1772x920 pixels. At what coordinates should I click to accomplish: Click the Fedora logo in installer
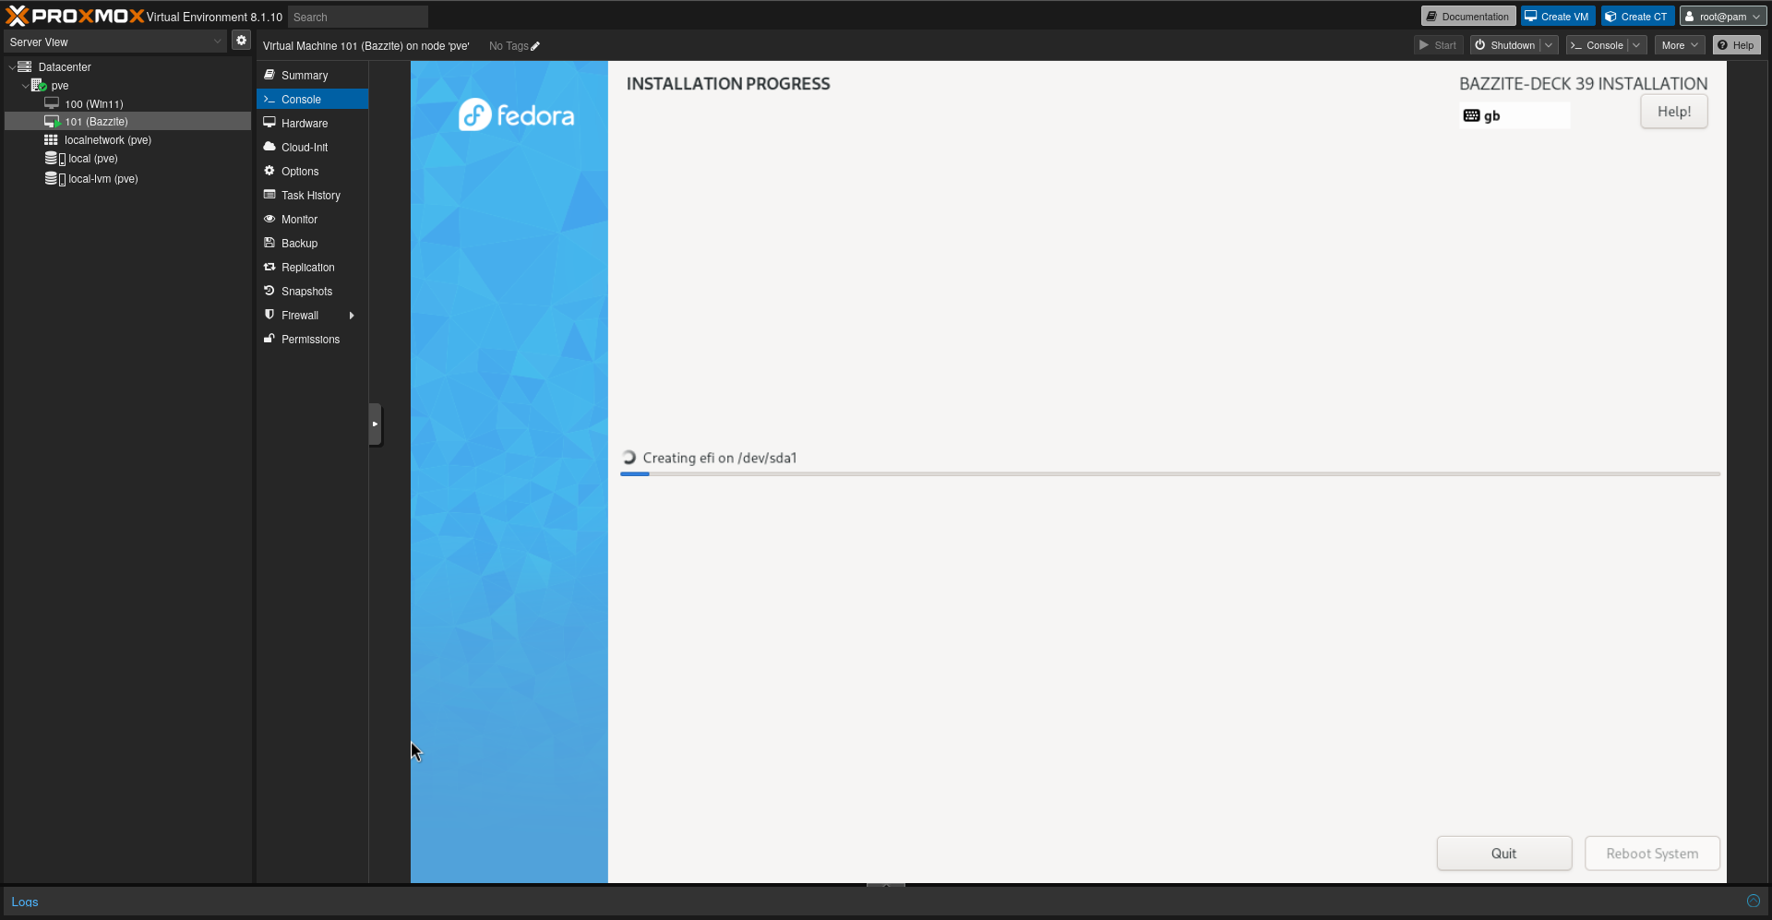coord(516,114)
